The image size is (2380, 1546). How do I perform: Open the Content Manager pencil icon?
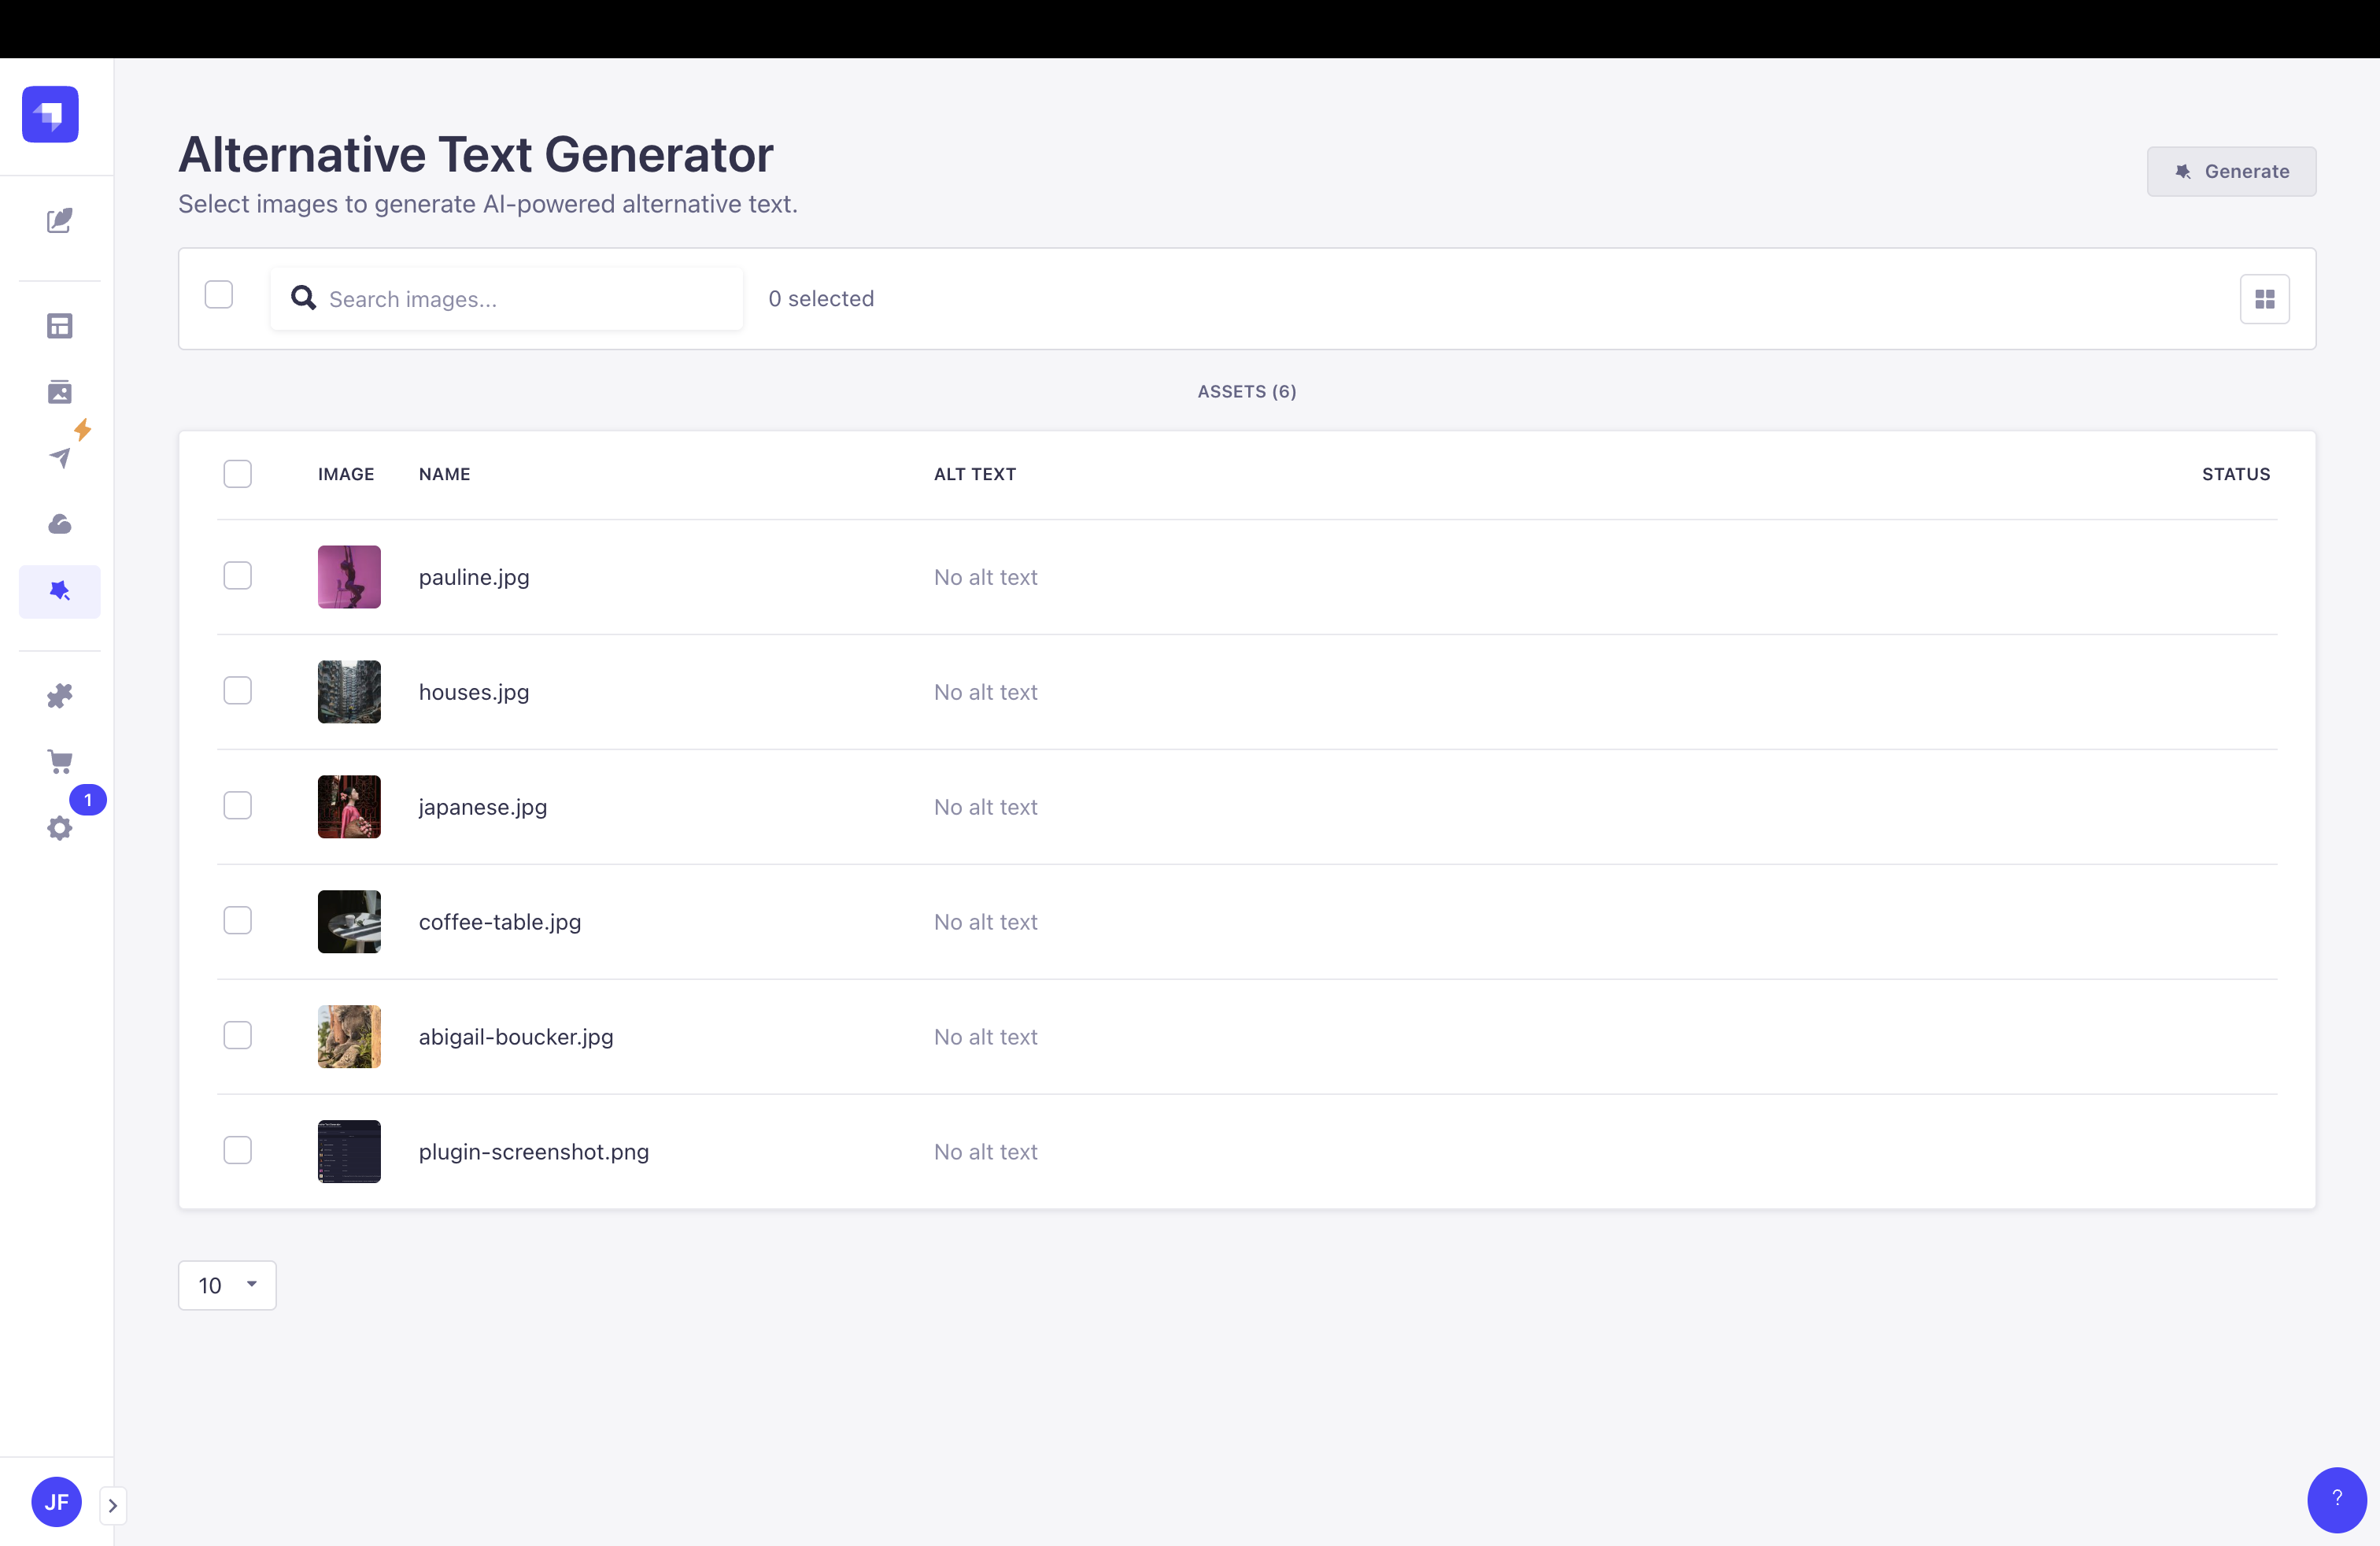[x=59, y=220]
